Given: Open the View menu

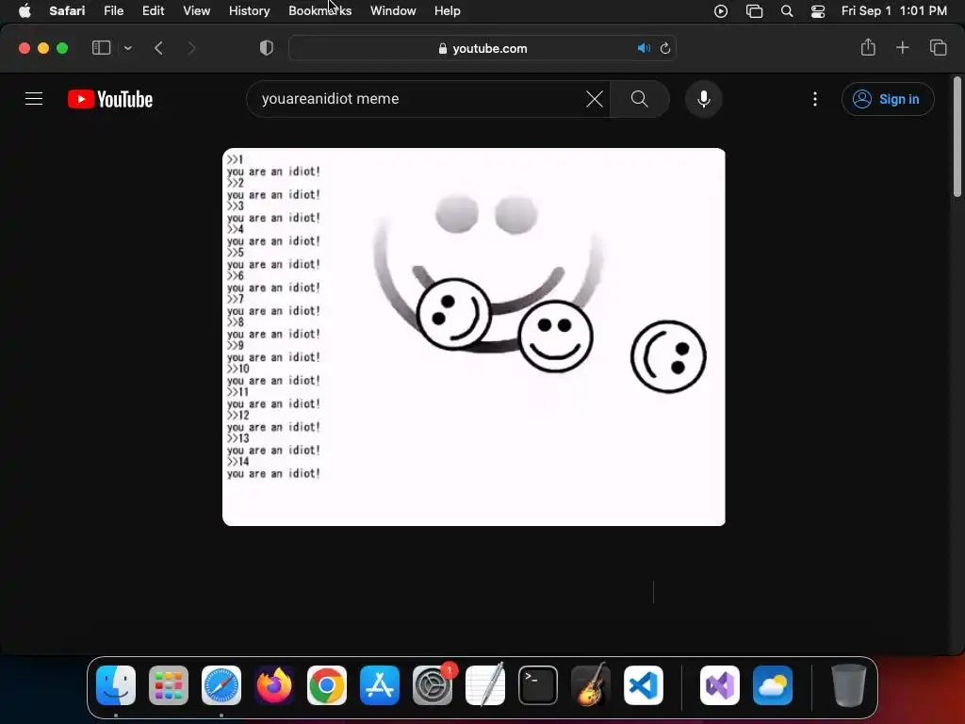Looking at the screenshot, I should [196, 11].
